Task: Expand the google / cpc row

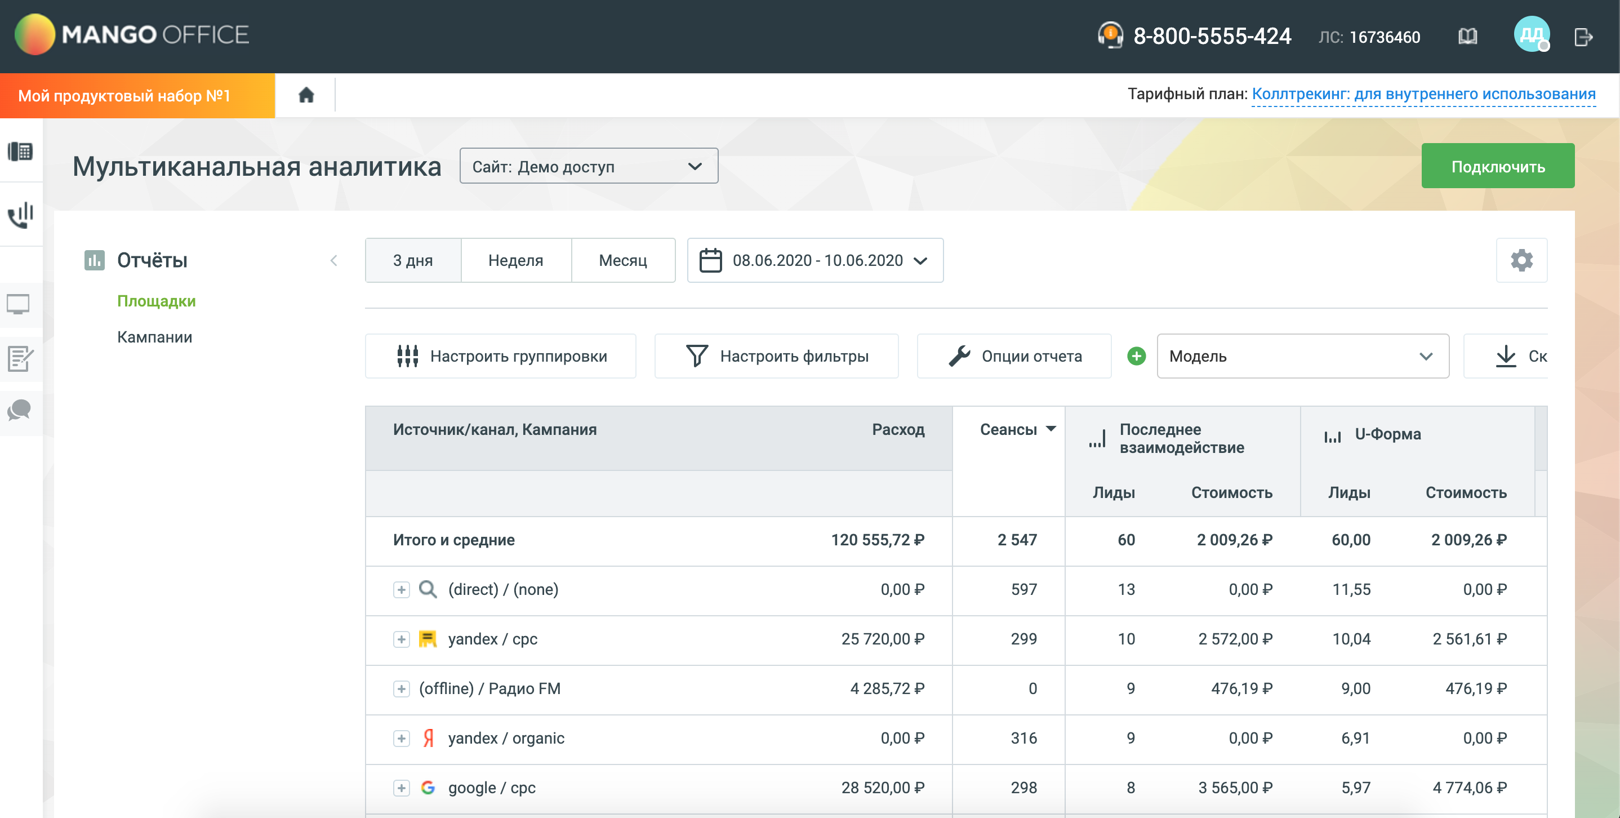Action: click(401, 788)
